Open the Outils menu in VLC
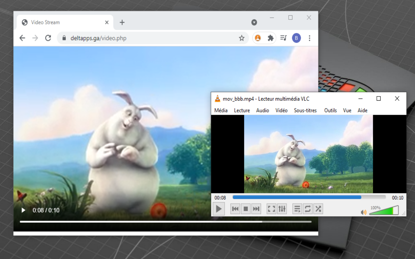415x259 pixels. pyautogui.click(x=330, y=110)
